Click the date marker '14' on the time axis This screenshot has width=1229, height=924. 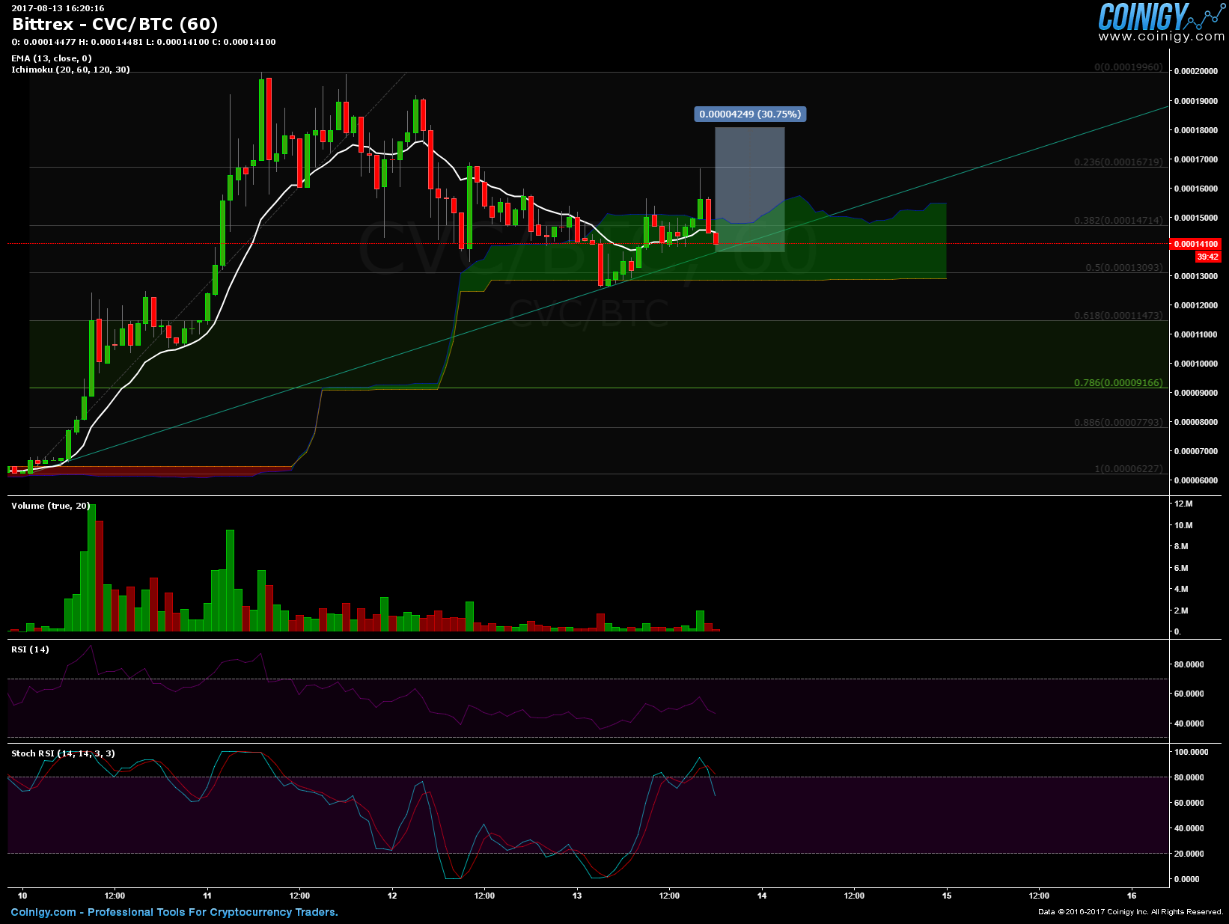point(762,896)
